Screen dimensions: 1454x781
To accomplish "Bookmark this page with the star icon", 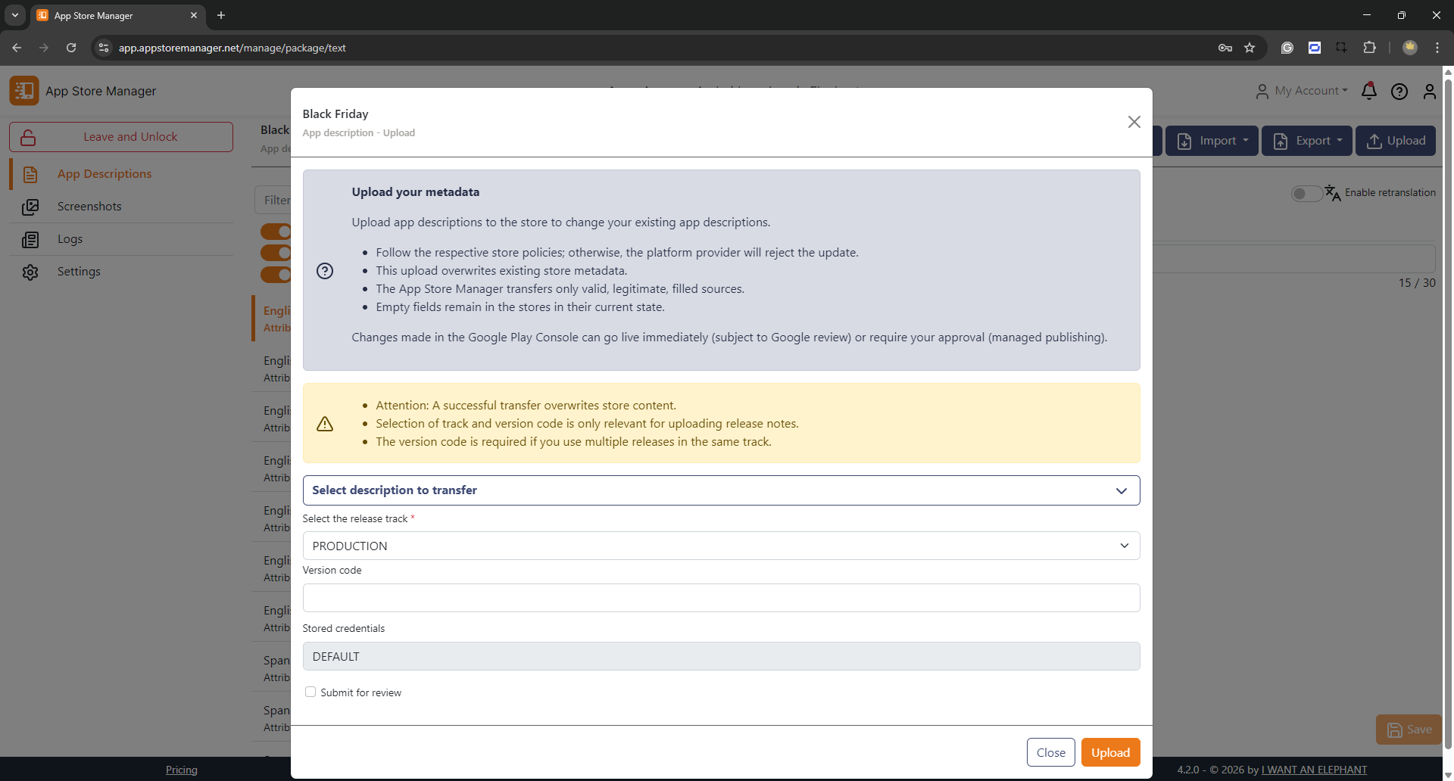I will coord(1250,48).
